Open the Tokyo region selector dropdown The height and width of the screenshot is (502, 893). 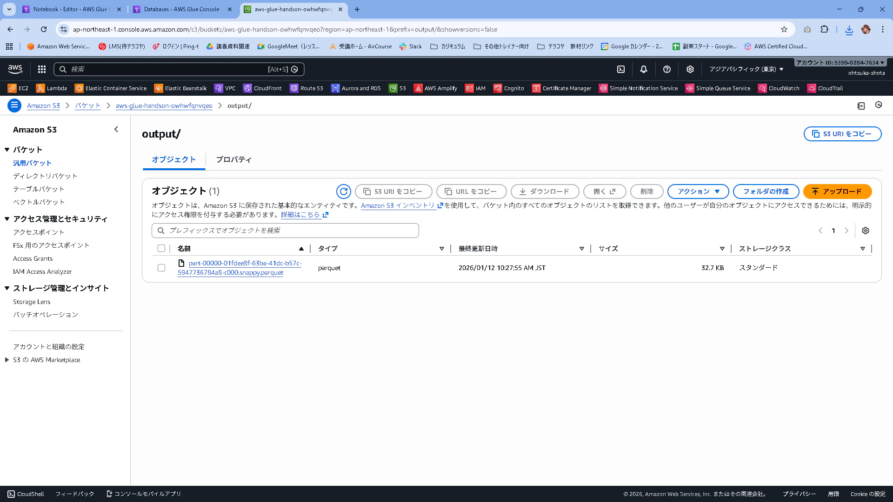pos(746,69)
